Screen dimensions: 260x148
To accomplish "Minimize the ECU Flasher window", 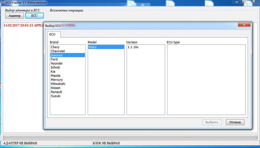I will click(237, 2).
